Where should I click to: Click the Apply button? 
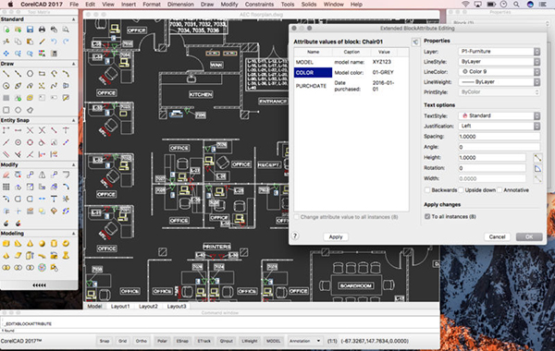(336, 236)
